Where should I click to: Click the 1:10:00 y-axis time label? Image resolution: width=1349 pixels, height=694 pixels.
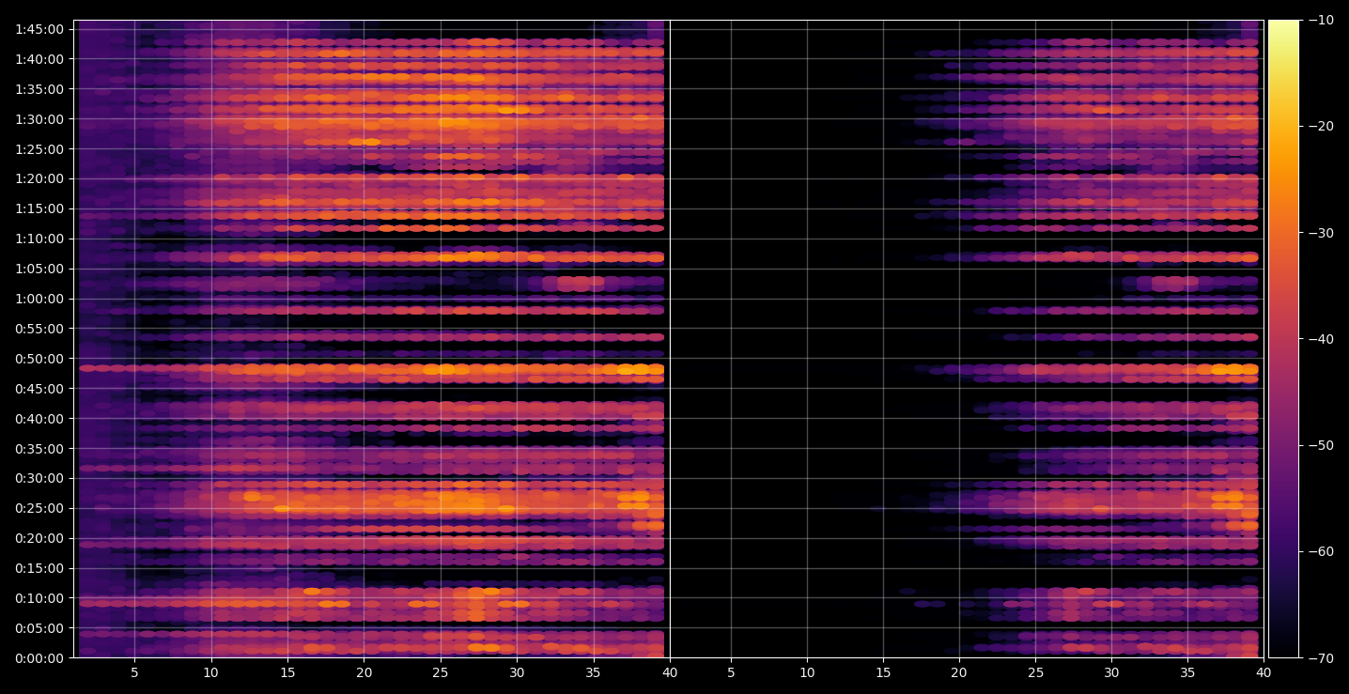pos(39,239)
